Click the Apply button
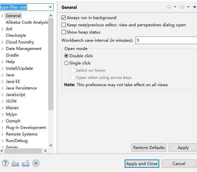197x172 pixels. coord(183,148)
